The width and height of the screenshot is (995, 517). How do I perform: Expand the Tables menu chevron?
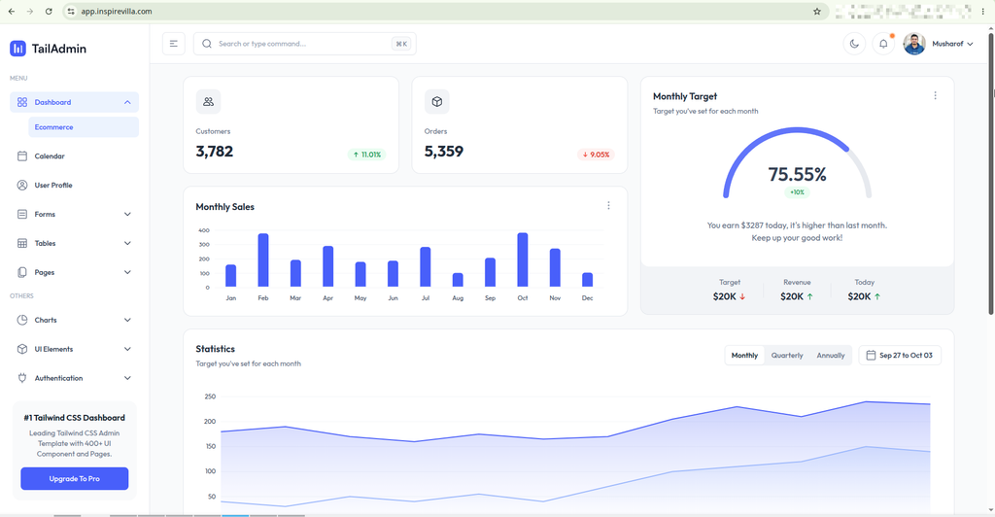[x=127, y=244]
